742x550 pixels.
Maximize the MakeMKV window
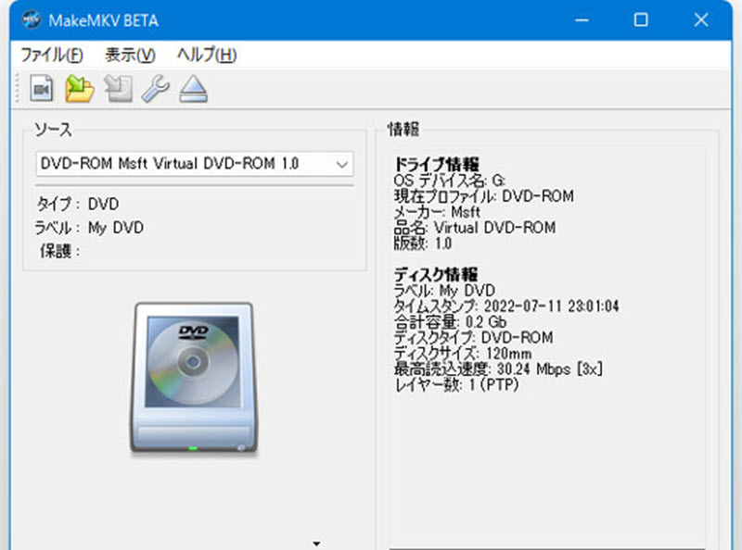[641, 19]
